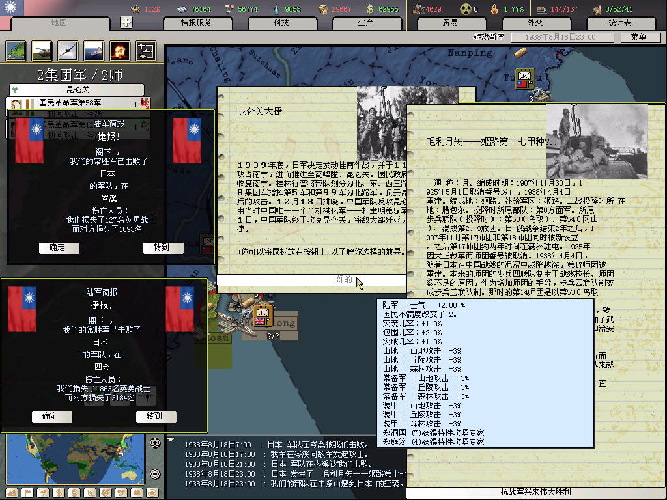Click the national flag in the top-left corner
The width and height of the screenshot is (667, 500).
pyautogui.click(x=12, y=7)
